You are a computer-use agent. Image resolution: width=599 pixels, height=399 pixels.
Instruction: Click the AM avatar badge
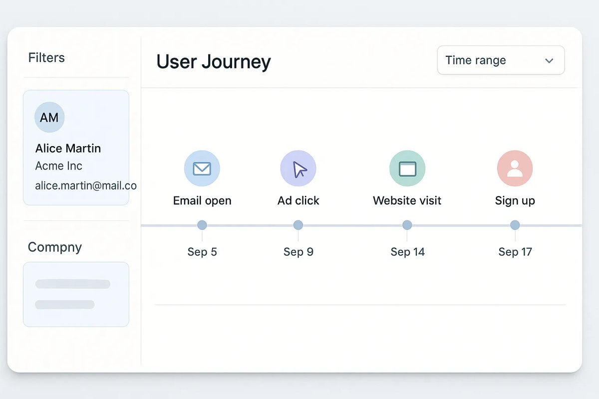(x=49, y=117)
